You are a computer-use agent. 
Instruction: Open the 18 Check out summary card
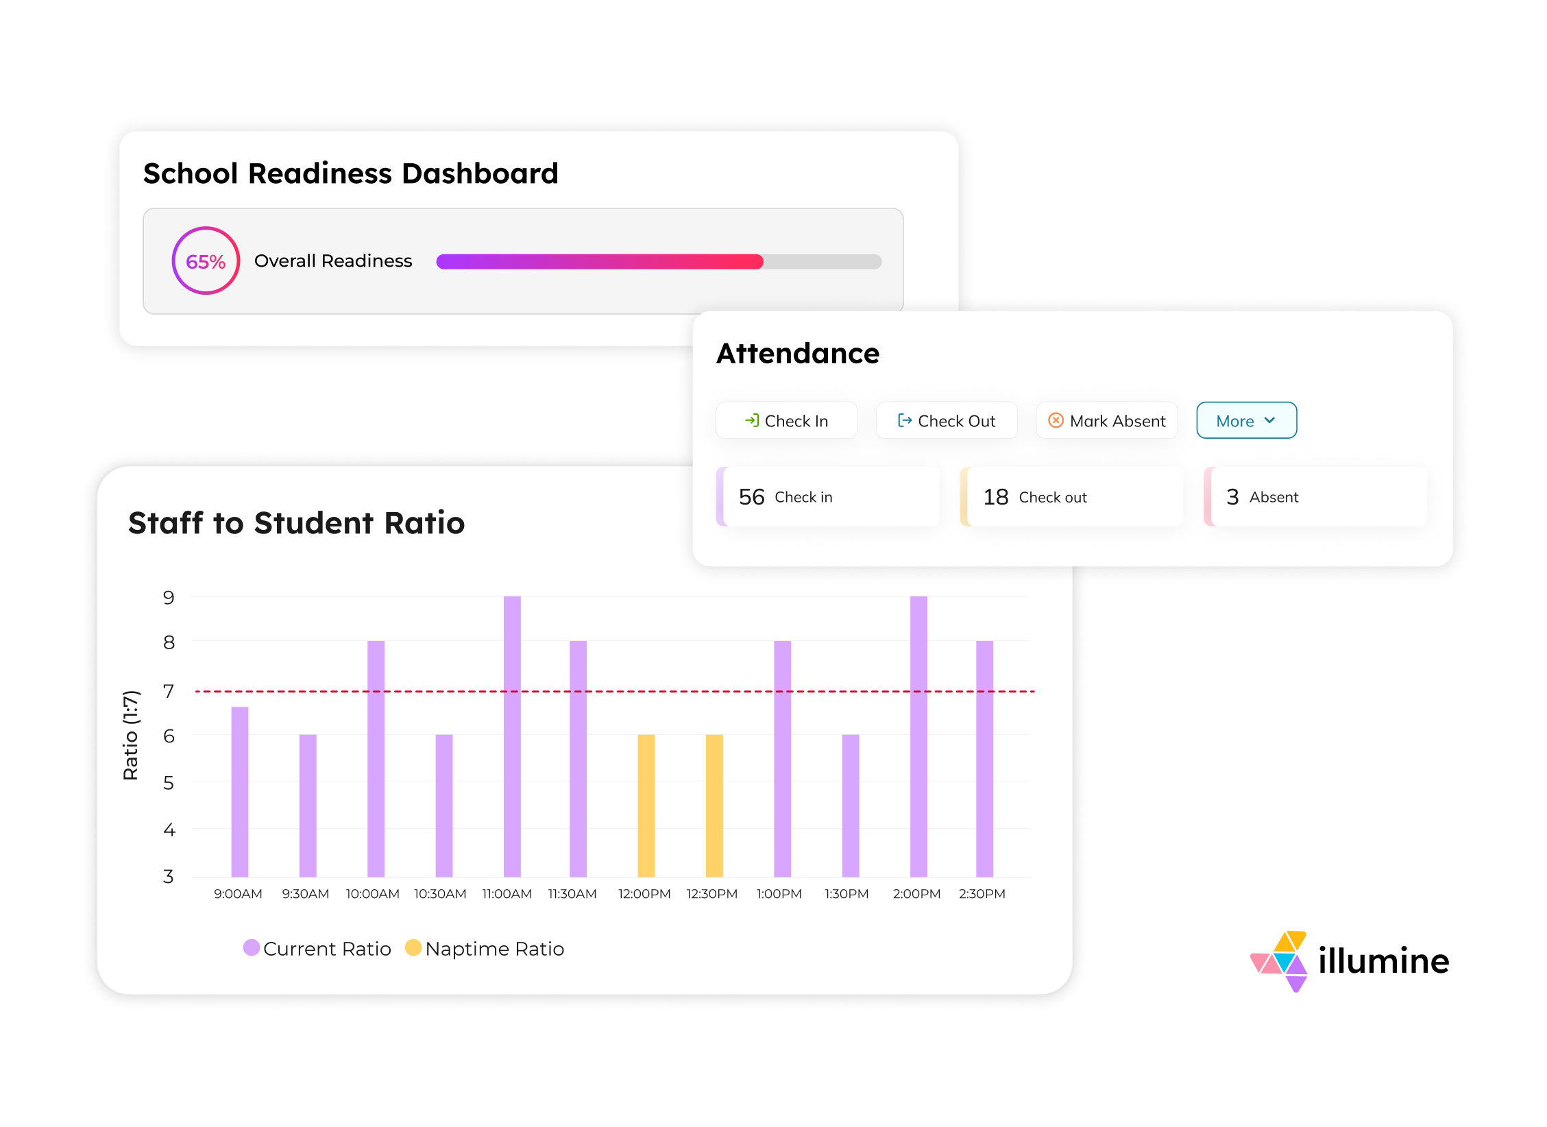(x=1072, y=496)
